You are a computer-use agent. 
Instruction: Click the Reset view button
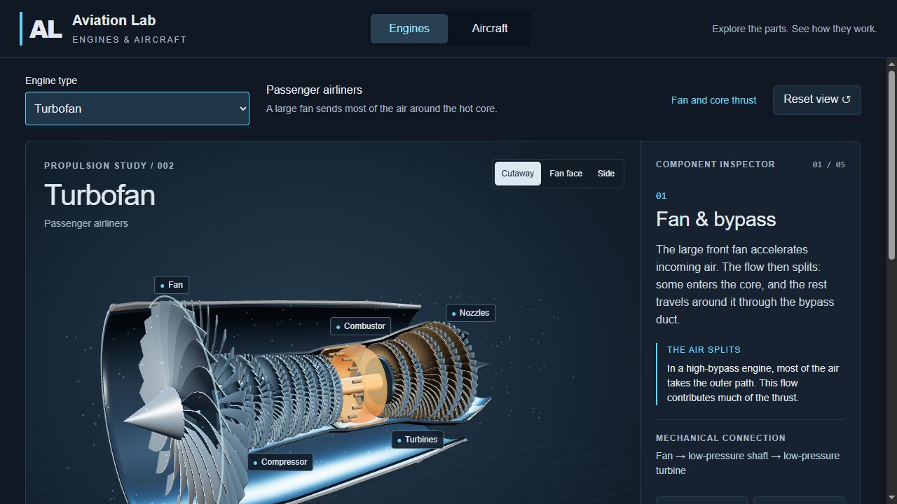click(x=817, y=99)
